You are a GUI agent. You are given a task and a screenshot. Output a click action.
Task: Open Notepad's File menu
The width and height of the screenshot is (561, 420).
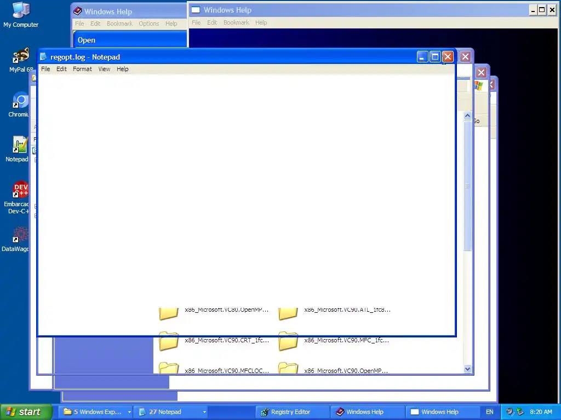point(45,69)
